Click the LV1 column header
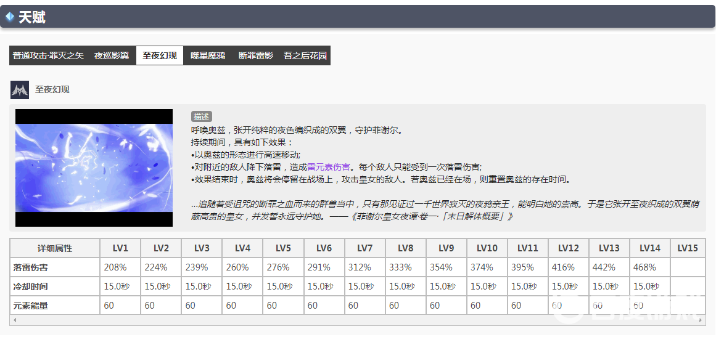 pos(120,248)
